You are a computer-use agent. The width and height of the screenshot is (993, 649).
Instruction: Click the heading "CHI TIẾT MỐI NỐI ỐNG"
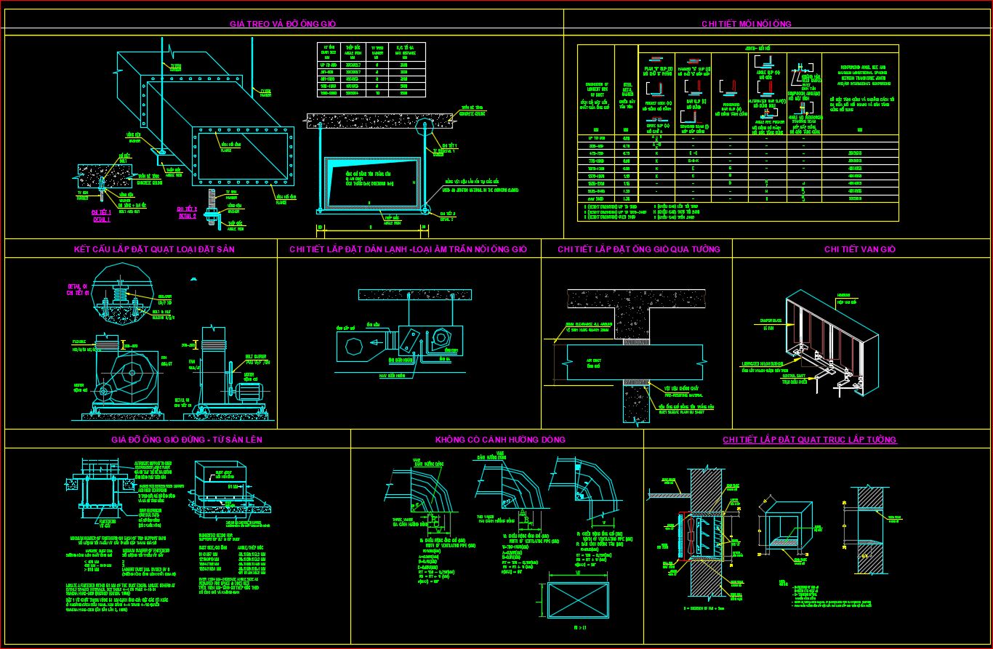[x=746, y=24]
